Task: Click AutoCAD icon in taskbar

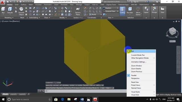Action: pyautogui.click(x=95, y=99)
